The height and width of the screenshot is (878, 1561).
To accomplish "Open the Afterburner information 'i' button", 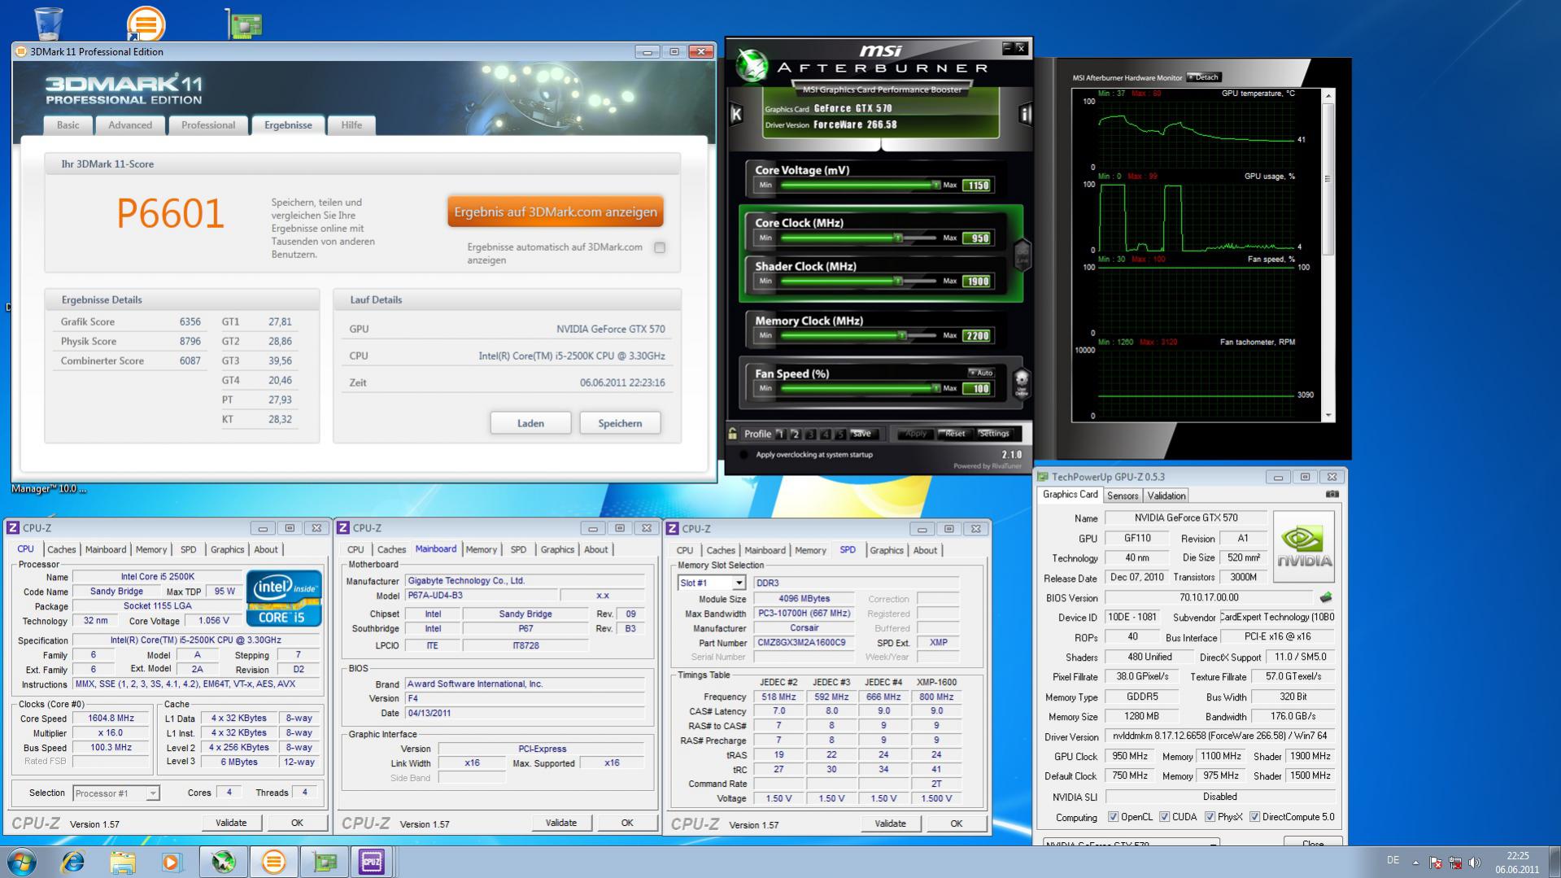I will coord(1025,114).
